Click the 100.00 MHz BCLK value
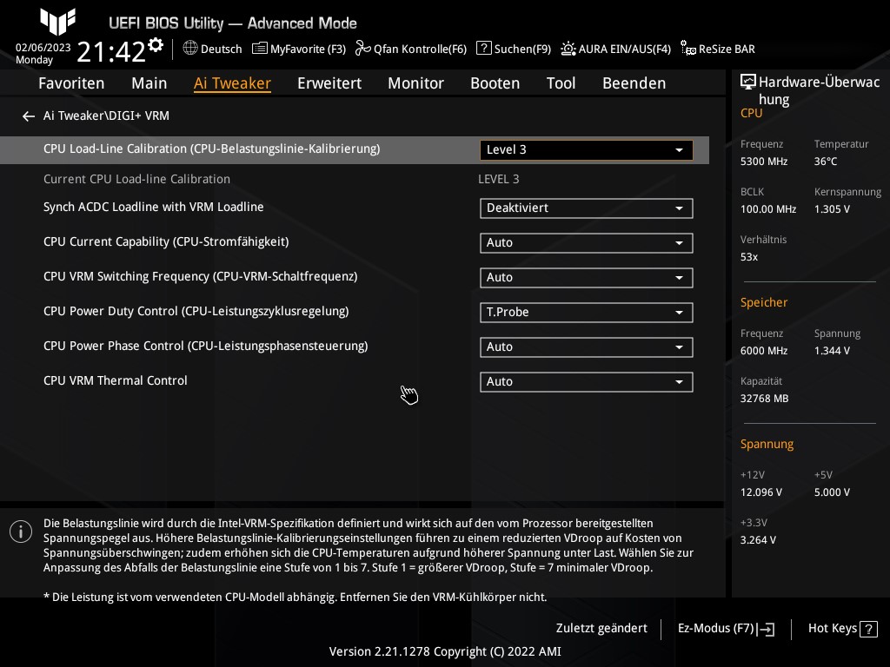 click(768, 209)
